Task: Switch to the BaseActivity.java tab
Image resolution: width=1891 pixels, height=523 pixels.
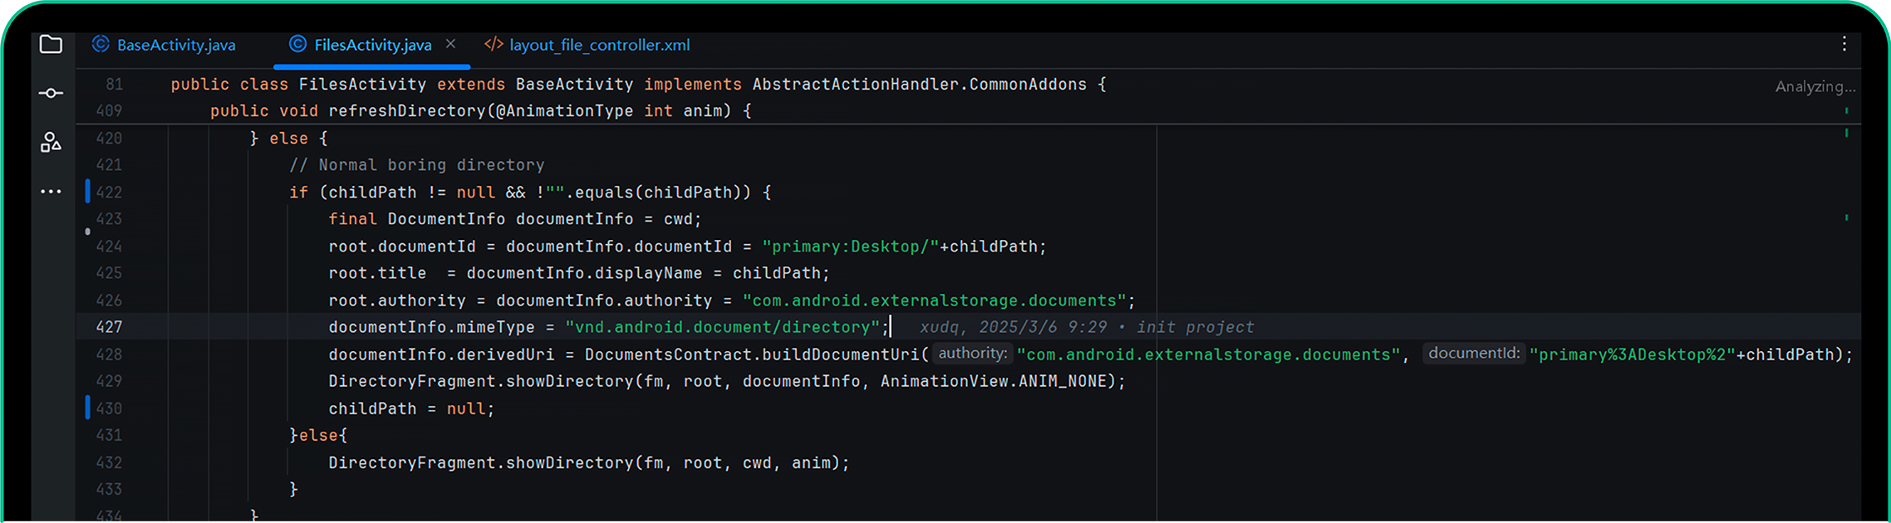Action: pyautogui.click(x=175, y=45)
